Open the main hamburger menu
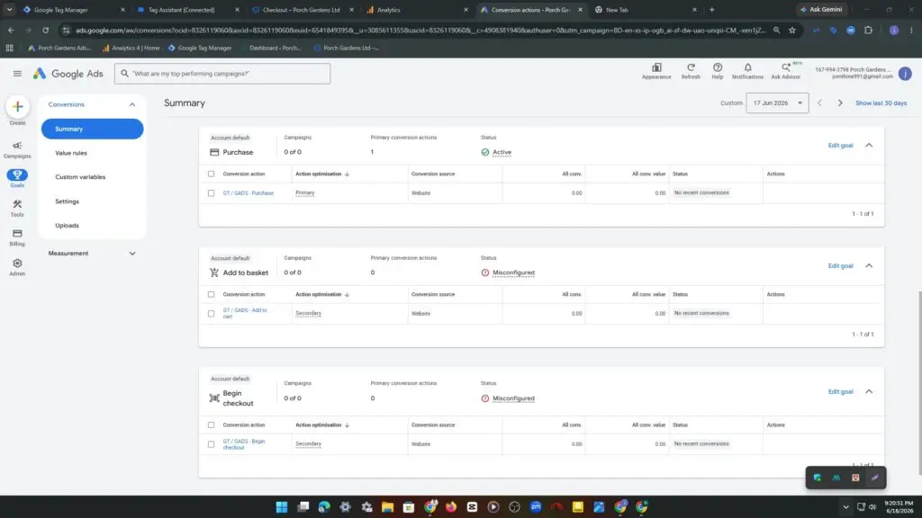922x518 pixels. pyautogui.click(x=17, y=74)
